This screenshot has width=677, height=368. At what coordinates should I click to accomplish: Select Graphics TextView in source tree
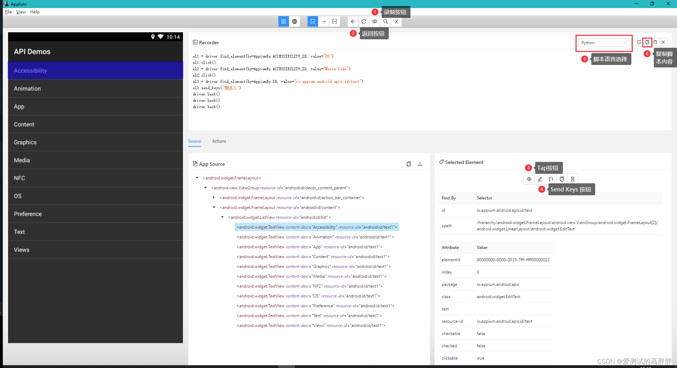point(314,267)
